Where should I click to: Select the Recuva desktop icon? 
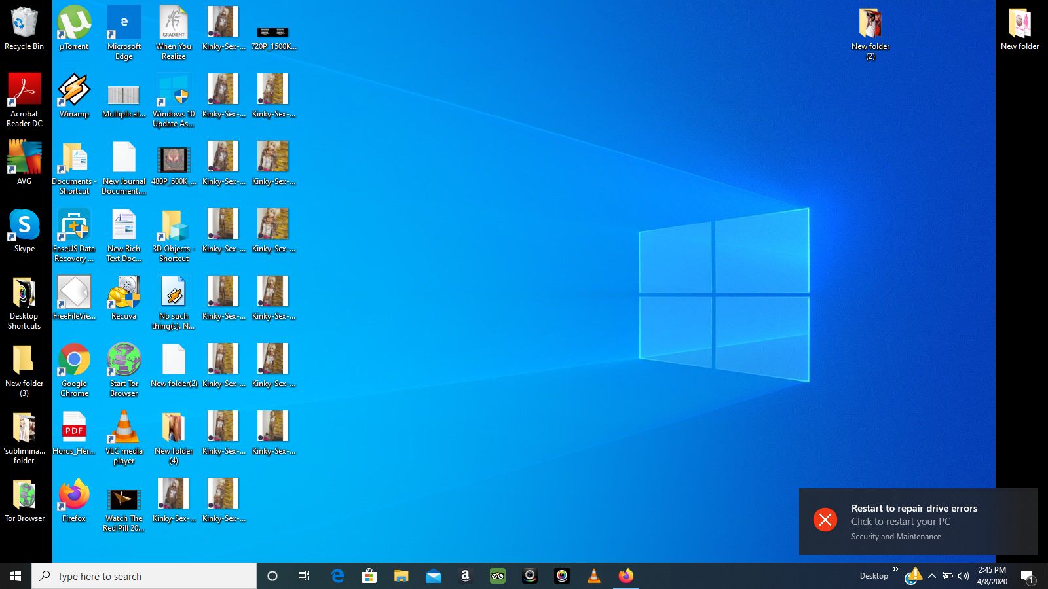coord(124,298)
